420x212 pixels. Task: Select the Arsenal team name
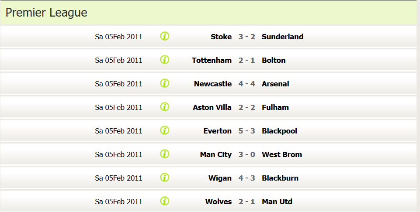275,84
